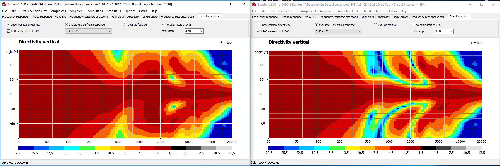Switch to Phase response tab, right window
Screen dimensions: 500x166
point(292,17)
